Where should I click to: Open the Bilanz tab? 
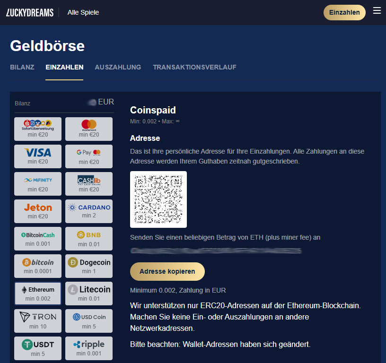[x=22, y=67]
